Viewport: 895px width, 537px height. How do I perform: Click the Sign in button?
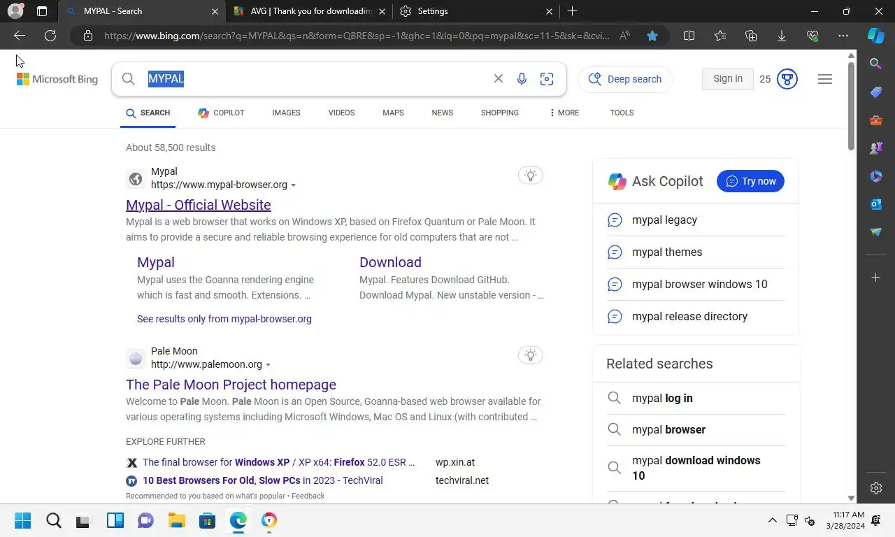727,79
